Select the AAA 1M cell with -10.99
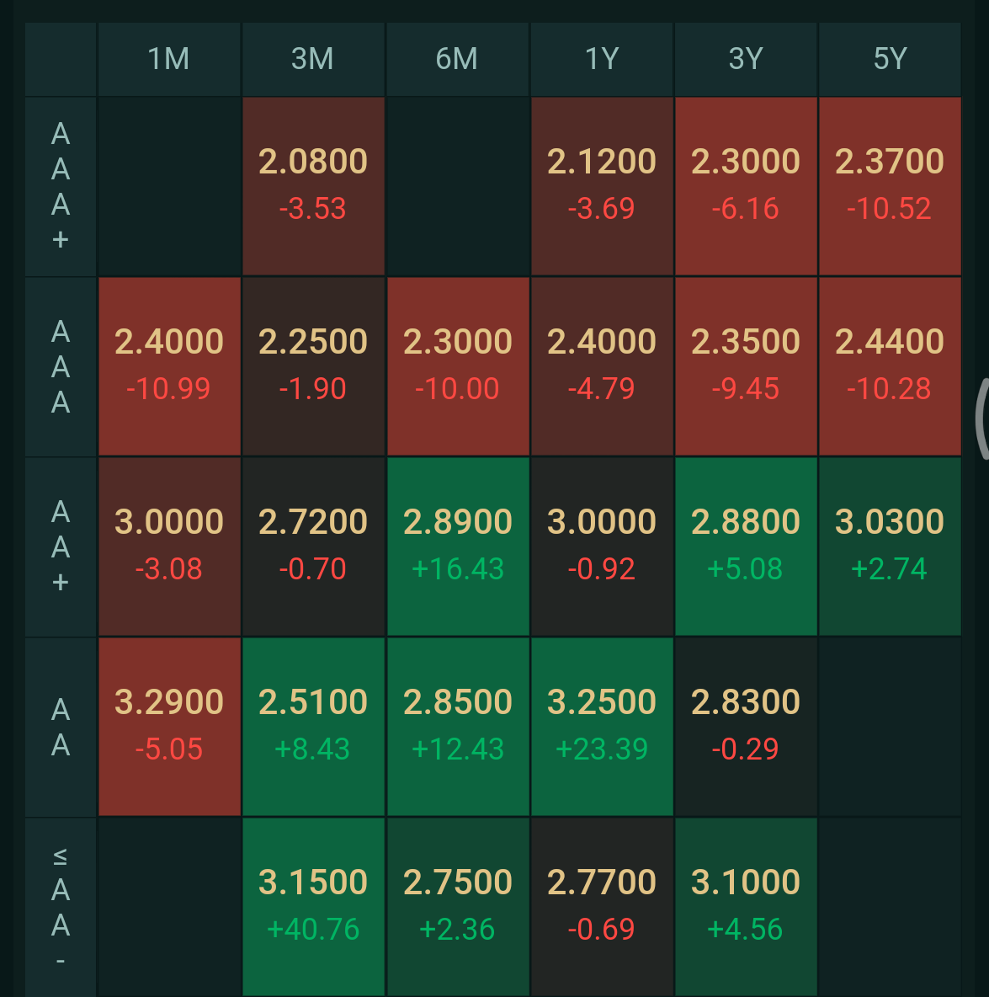989x997 pixels. (169, 366)
